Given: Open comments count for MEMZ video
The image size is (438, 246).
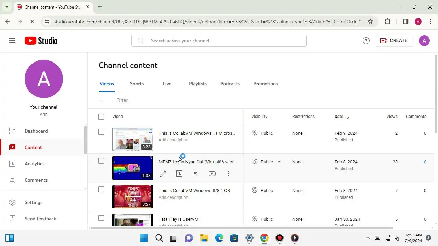Looking at the screenshot, I should coord(425,162).
